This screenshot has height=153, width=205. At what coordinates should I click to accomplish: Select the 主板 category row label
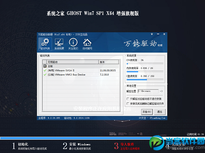pos(50,66)
